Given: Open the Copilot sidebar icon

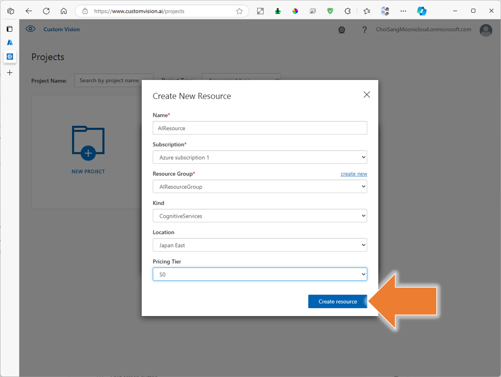Looking at the screenshot, I should pyautogui.click(x=422, y=11).
